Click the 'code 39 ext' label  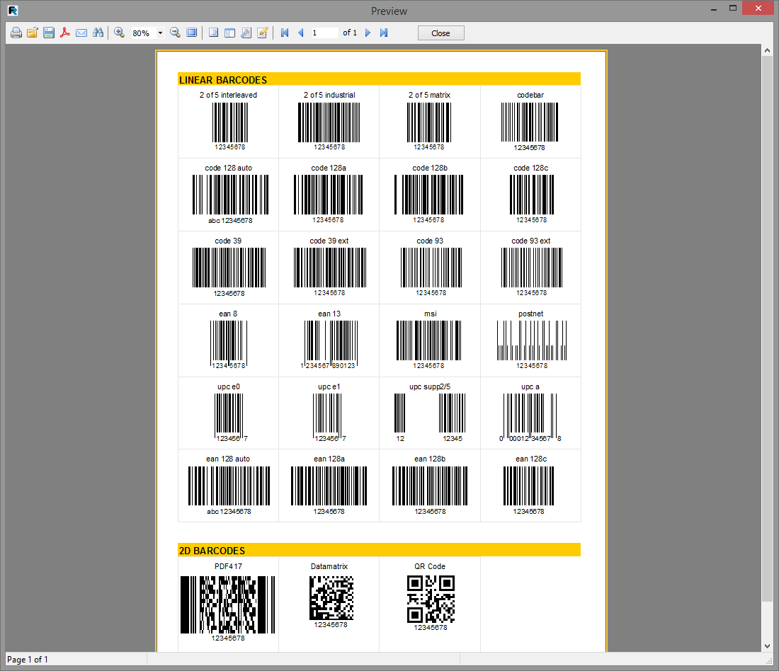click(x=329, y=241)
